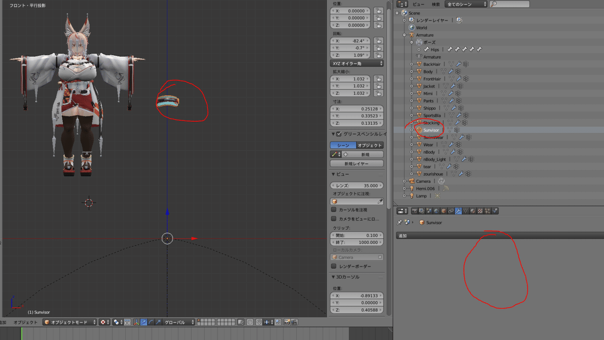Image resolution: width=604 pixels, height=340 pixels.
Task: Click the レンズ 35.000 value field
Action: click(x=357, y=185)
